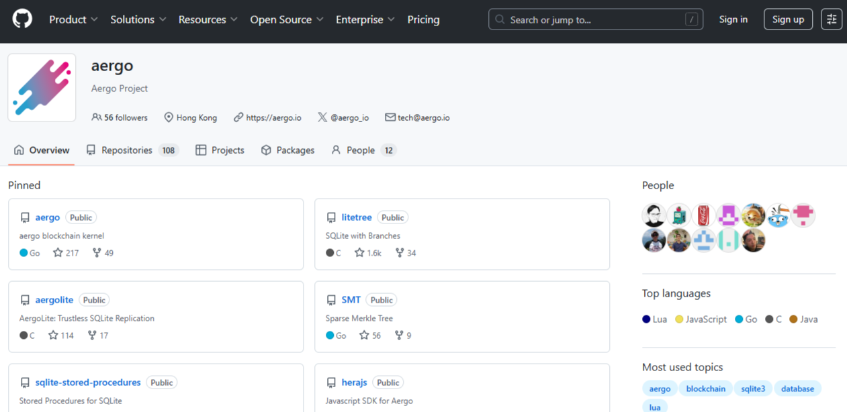
Task: Click the followers people icon
Action: pos(97,117)
